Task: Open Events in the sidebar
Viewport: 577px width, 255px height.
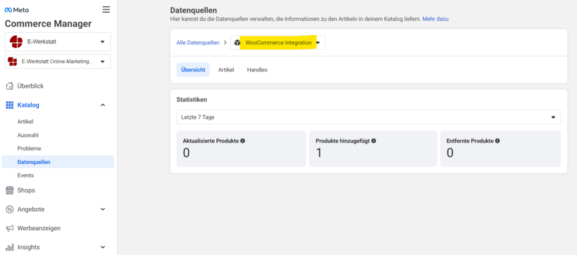Action: (x=25, y=175)
